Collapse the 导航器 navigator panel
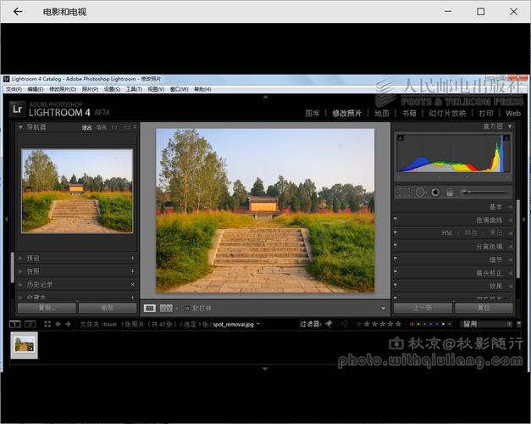Viewport: 531px width, 424px height. pos(21,127)
